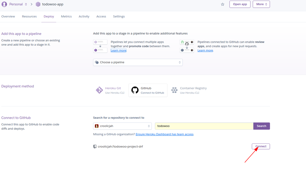The height and width of the screenshot is (171, 306).
Task: Click the breadcrumb chevron separator after Personal
Action: coord(32,4)
